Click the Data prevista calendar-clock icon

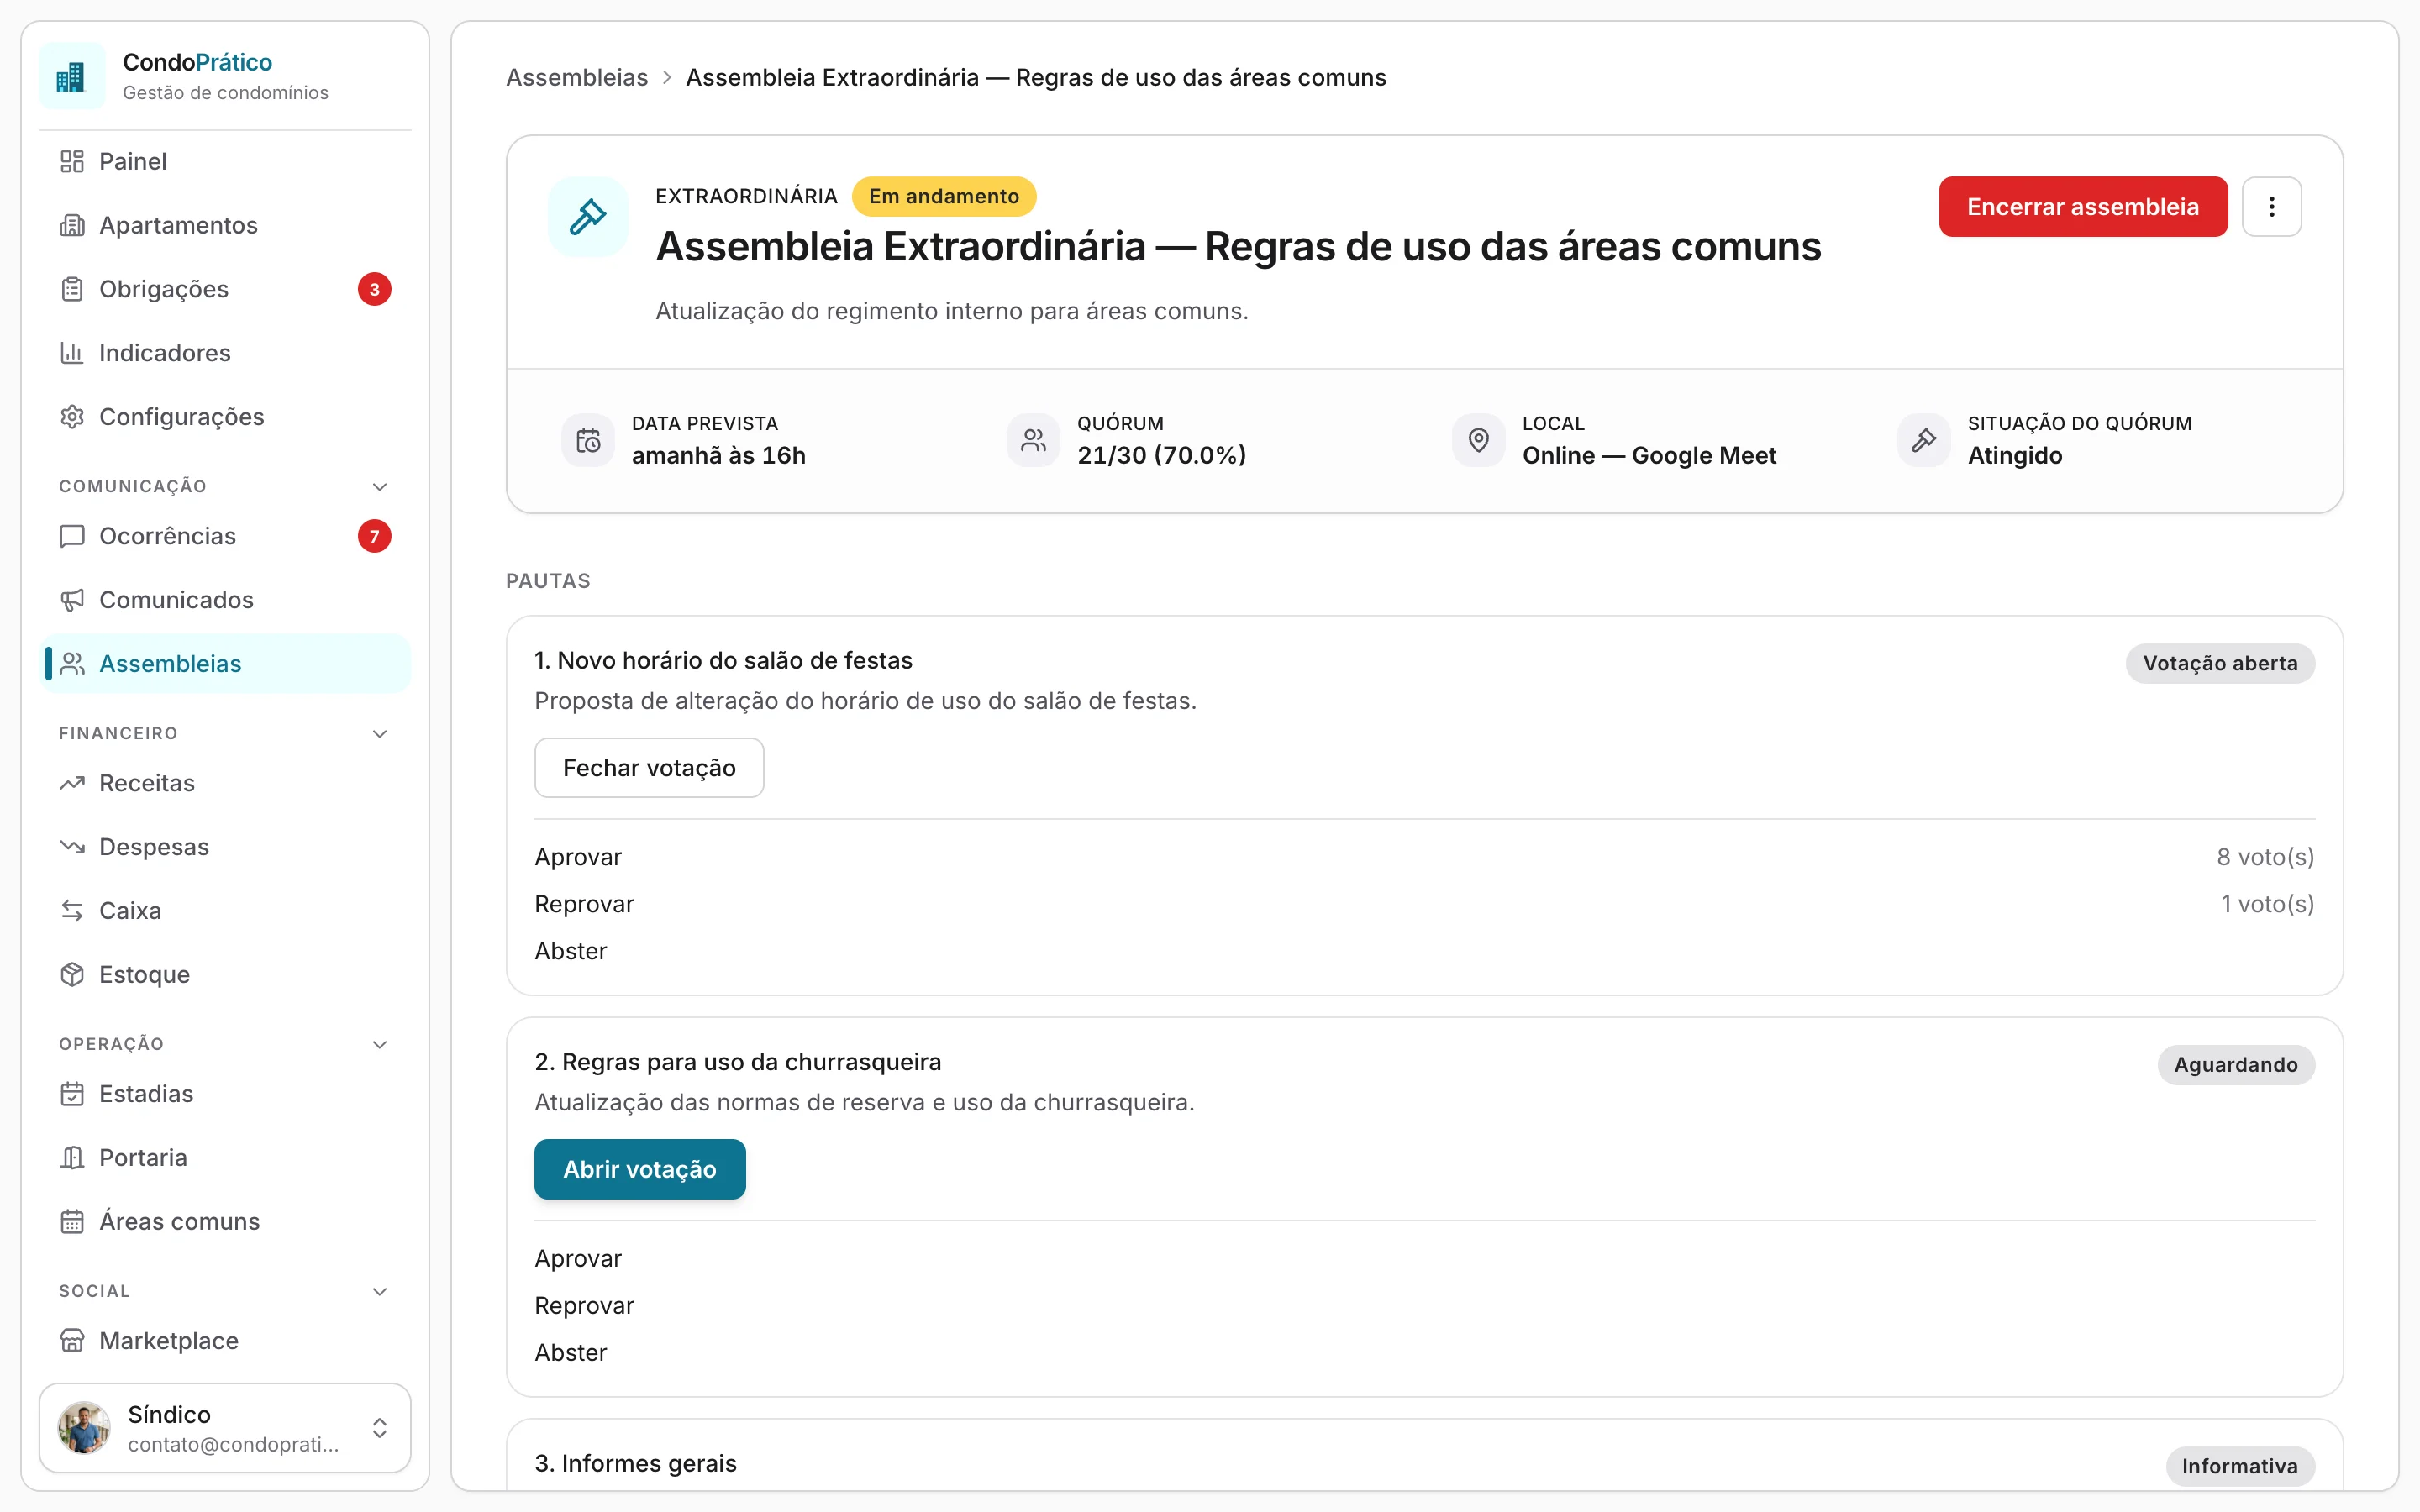point(588,440)
